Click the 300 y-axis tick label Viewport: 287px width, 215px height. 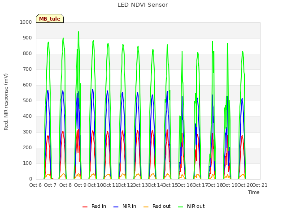27,132
